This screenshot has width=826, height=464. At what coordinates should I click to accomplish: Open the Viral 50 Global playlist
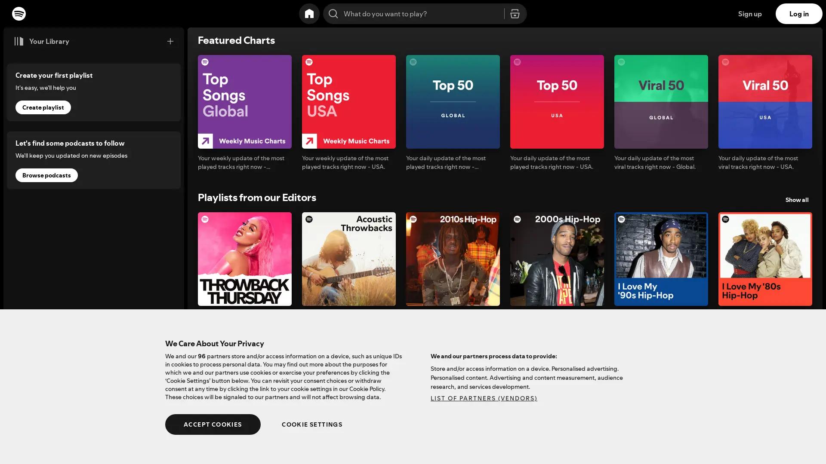(661, 101)
